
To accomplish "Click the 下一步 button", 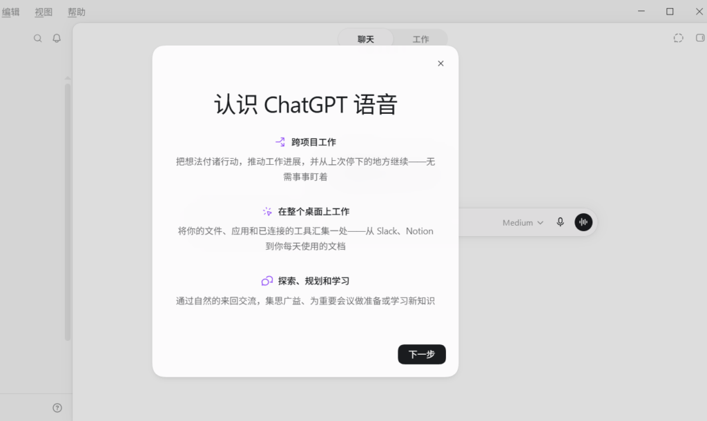I will coord(422,354).
